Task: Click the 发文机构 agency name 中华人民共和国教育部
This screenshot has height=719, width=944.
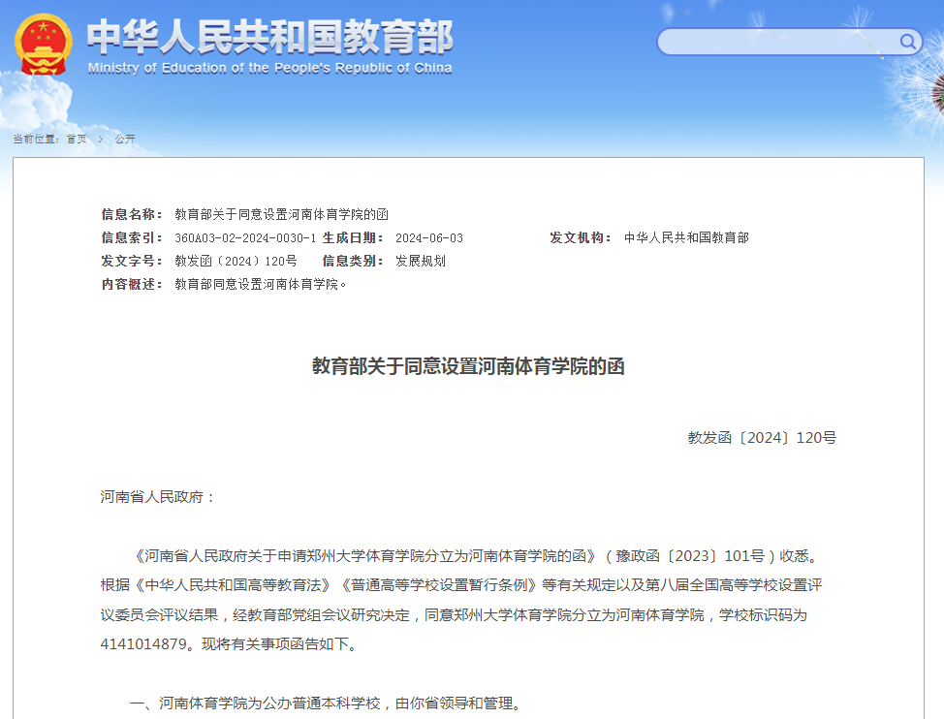Action: (x=688, y=238)
